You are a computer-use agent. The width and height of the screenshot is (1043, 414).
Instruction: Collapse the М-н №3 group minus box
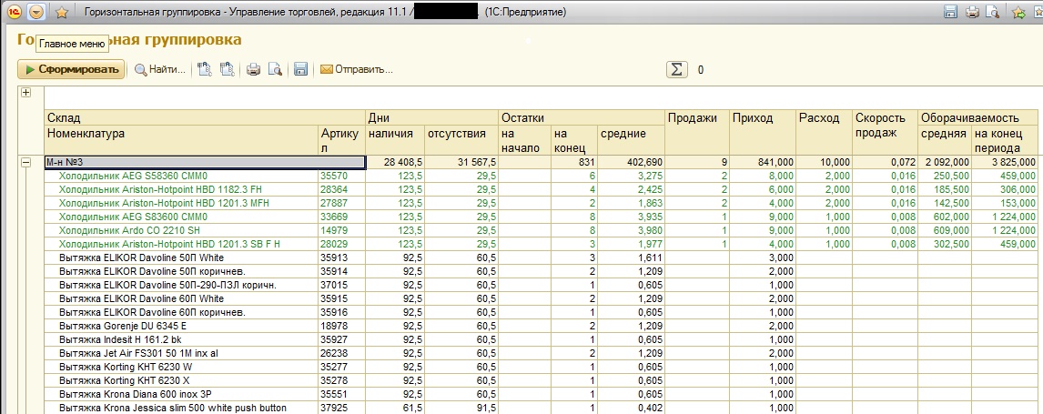pos(26,162)
